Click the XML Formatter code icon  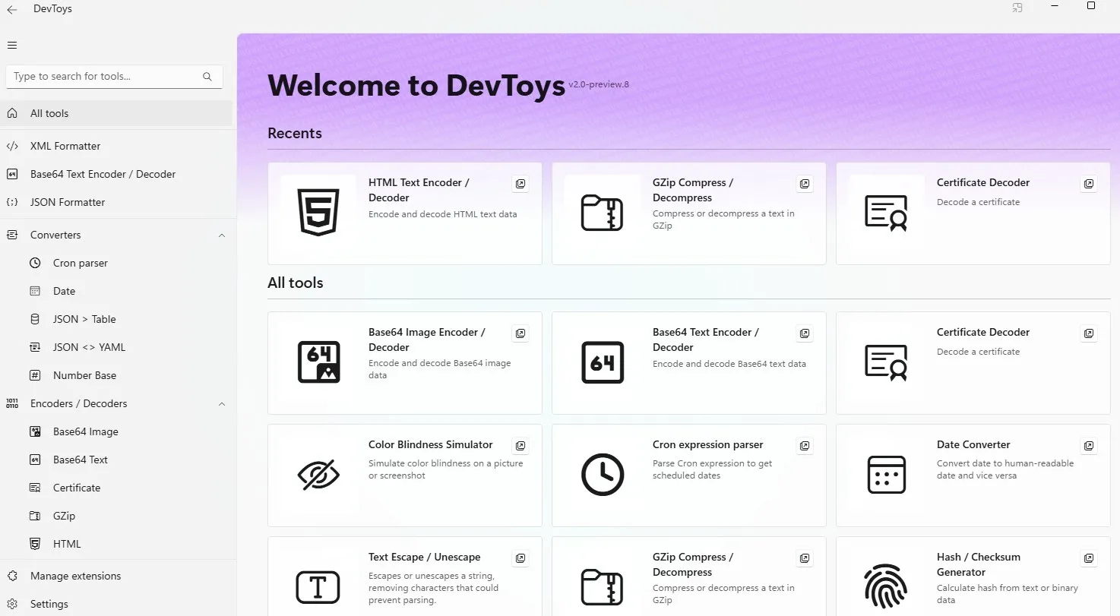click(x=12, y=146)
